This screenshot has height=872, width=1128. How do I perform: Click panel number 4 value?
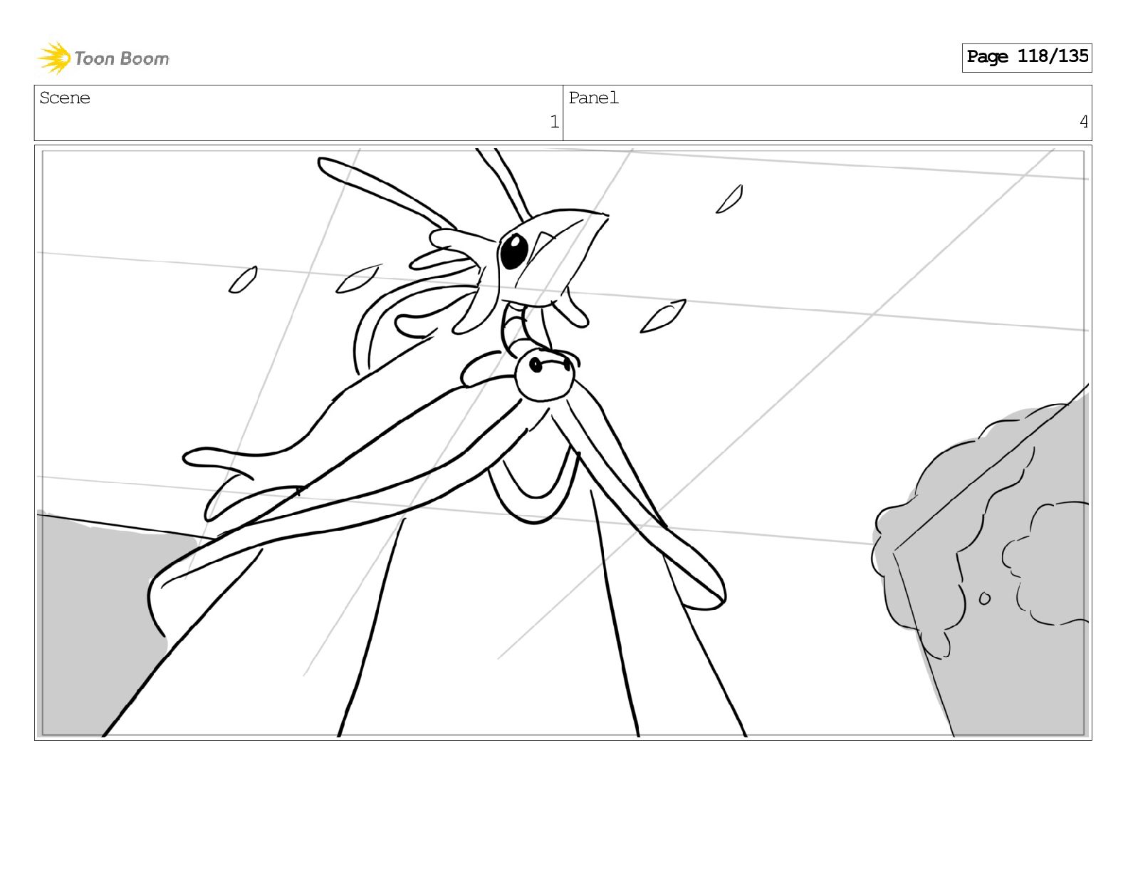pos(1083,123)
